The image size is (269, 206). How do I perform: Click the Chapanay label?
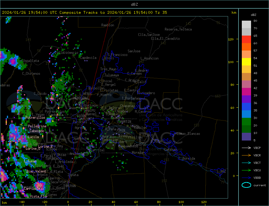point(127,106)
